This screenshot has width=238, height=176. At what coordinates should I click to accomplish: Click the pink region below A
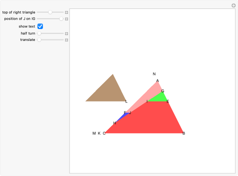[x=150, y=95]
